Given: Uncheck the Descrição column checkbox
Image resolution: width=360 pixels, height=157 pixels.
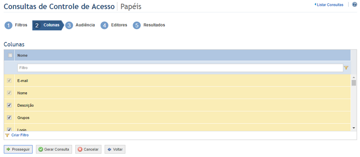Looking at the screenshot, I should tap(10, 105).
